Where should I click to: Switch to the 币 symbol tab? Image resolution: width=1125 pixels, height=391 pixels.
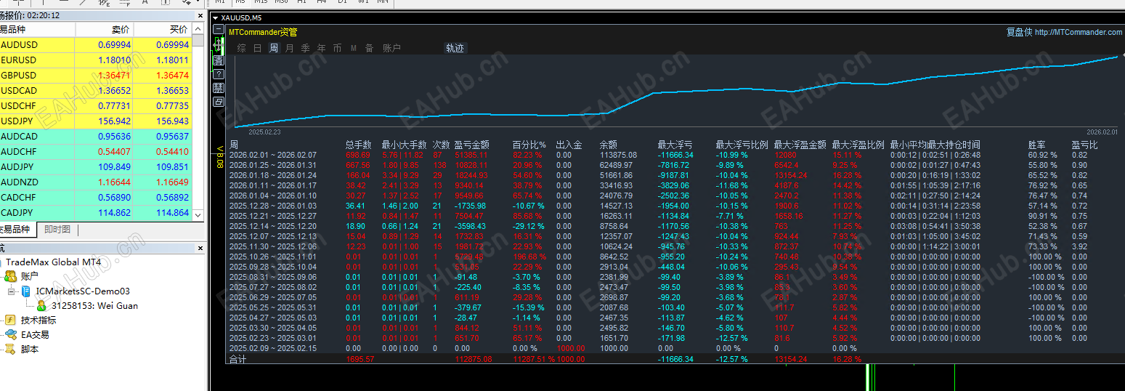point(337,48)
